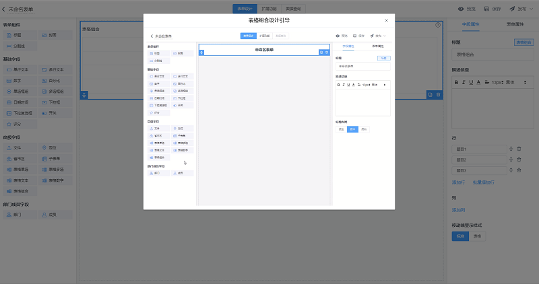Click the help question mark icon above the canvas

(438, 25)
